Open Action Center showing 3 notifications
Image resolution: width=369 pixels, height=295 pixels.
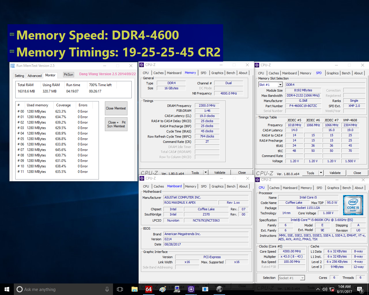[360, 289]
